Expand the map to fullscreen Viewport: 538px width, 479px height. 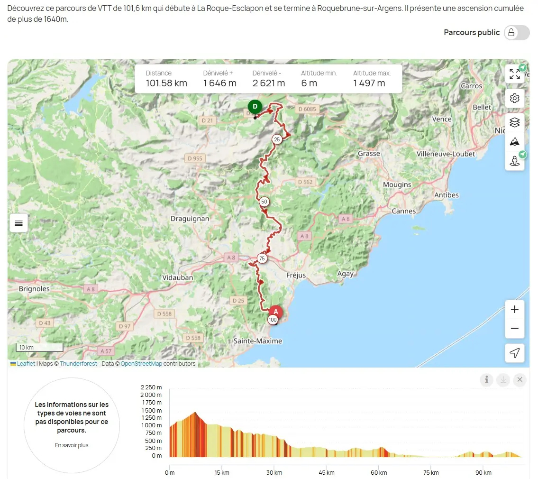tap(514, 74)
